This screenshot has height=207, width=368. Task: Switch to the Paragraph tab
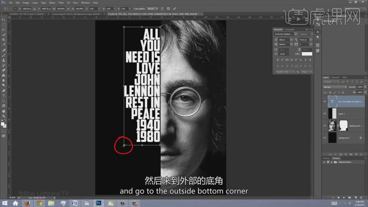290,29
